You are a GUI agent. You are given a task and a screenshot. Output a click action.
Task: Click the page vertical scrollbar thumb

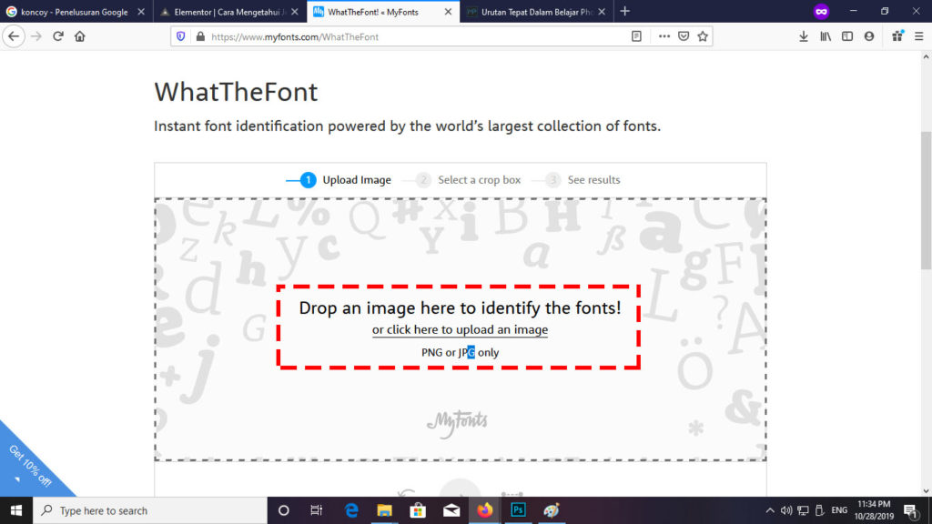[x=926, y=201]
